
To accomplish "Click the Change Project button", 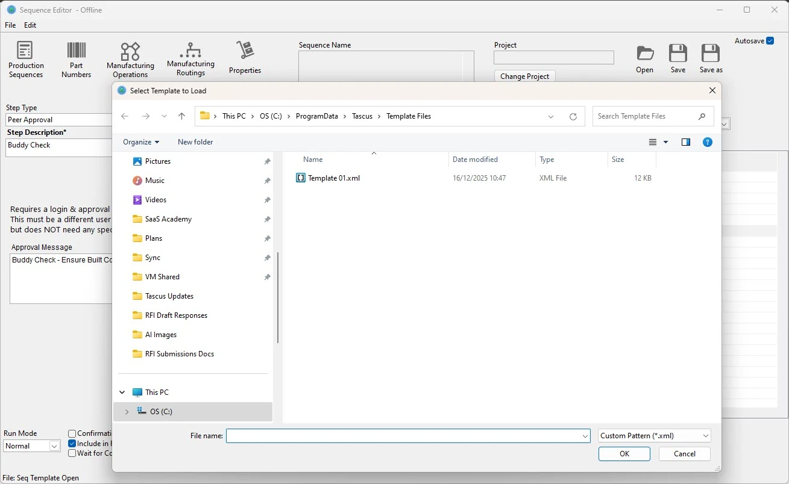I will [x=524, y=76].
